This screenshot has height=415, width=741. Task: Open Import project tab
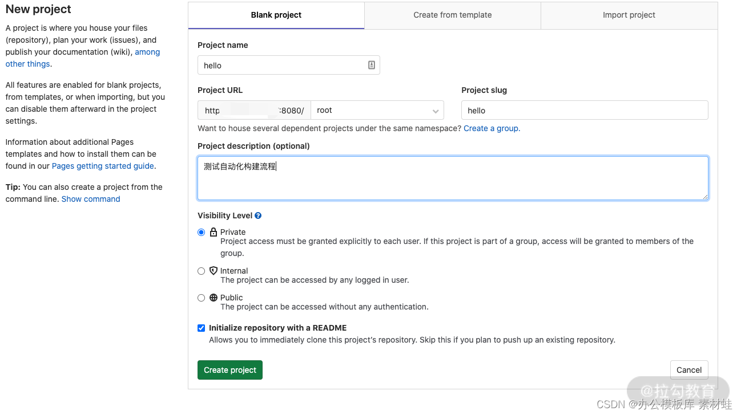629,15
